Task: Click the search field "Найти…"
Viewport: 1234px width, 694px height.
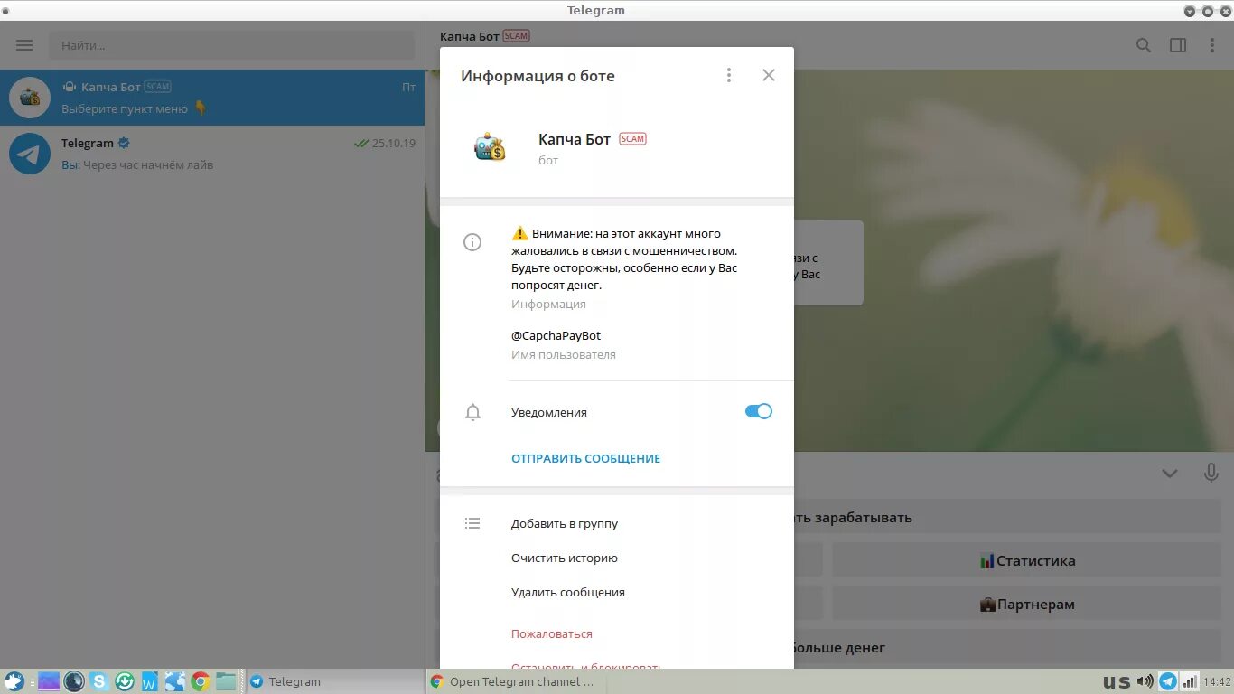Action: pos(232,45)
